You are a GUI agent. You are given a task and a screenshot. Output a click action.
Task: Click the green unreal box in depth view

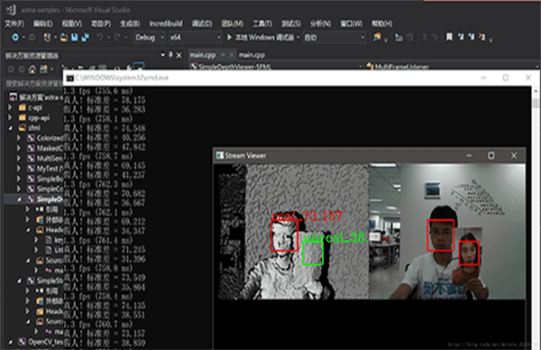313,253
